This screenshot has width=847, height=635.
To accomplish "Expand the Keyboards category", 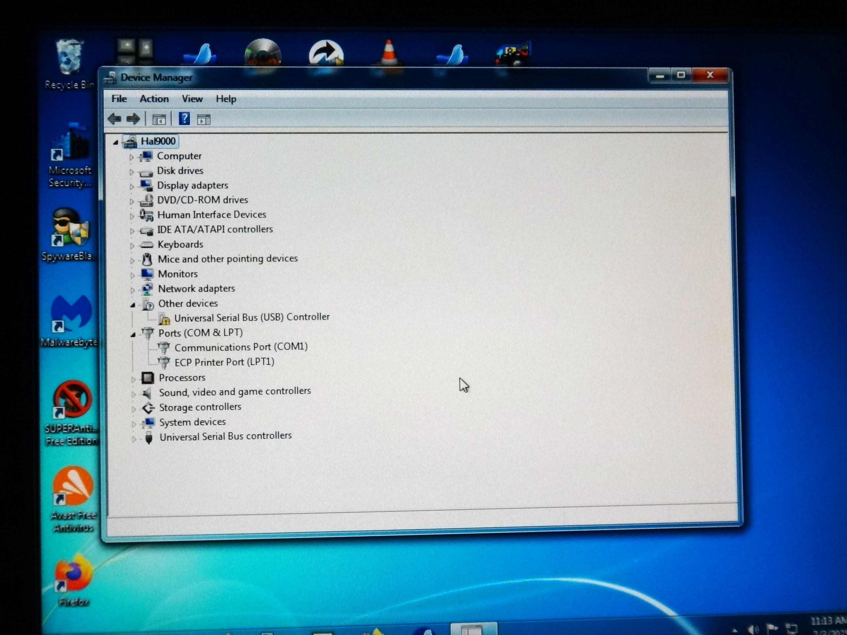I will 132,246.
